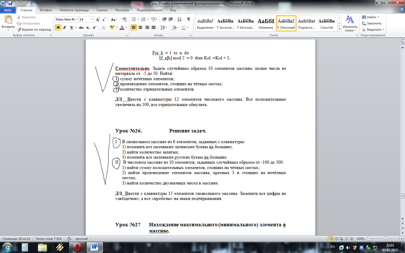Click the Заменить button
The image size is (405, 253).
click(372, 23)
